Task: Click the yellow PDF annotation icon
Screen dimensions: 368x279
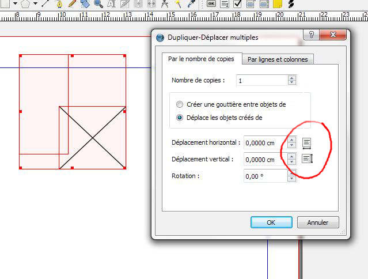Action: point(277,3)
